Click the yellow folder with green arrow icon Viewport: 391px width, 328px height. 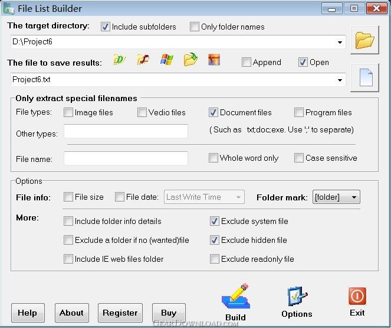[x=190, y=60]
